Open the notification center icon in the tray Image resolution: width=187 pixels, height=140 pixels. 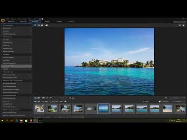[x=184, y=121]
